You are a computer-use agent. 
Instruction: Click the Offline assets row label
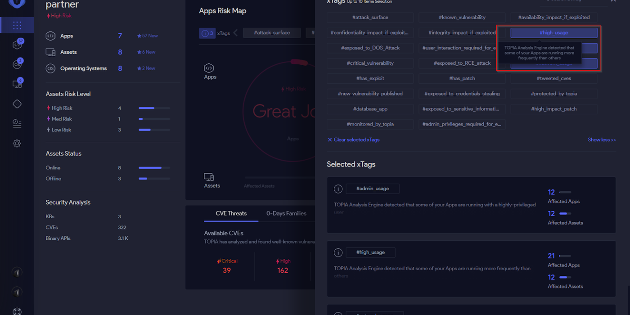tap(53, 179)
